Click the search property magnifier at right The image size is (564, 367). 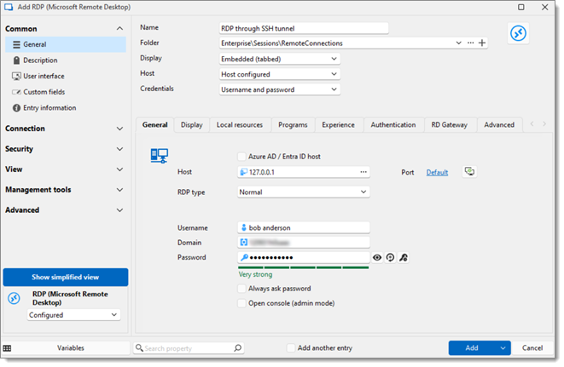point(238,348)
